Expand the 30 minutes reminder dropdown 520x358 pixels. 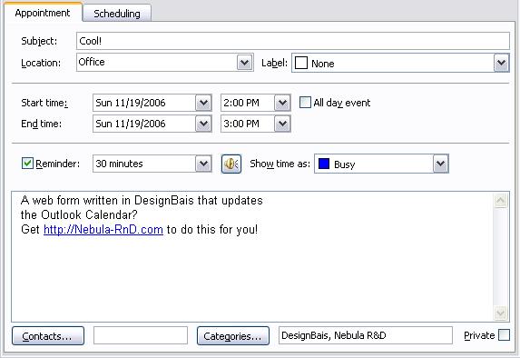[203, 164]
